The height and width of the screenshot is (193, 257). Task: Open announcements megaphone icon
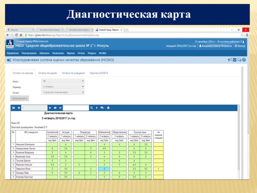pyautogui.click(x=230, y=60)
